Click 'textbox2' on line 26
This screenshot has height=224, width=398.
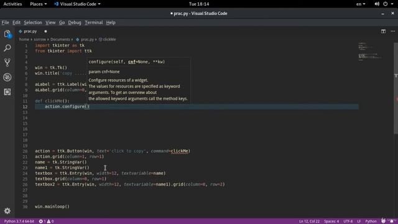(45, 184)
